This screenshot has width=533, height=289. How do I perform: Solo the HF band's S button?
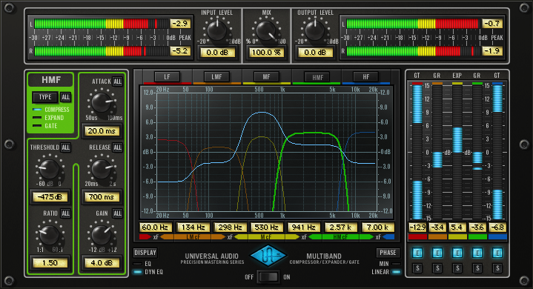tap(497, 268)
